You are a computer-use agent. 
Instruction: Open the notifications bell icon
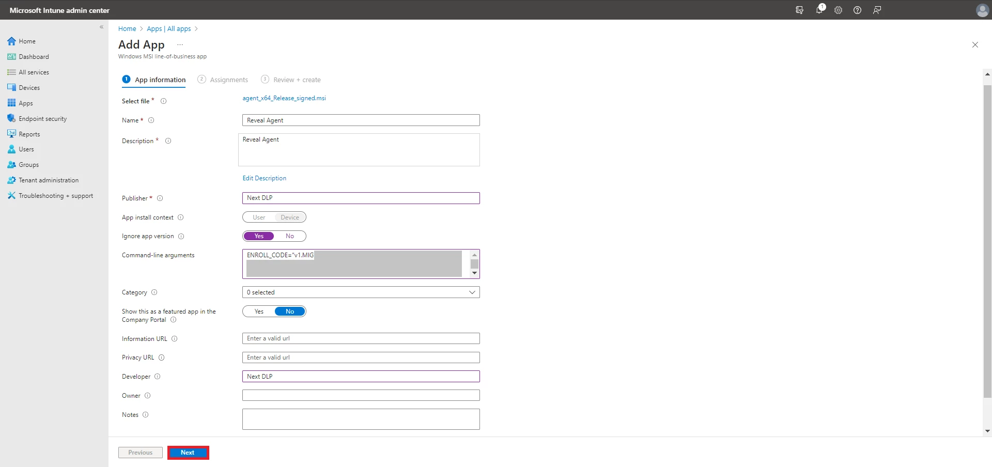(819, 9)
